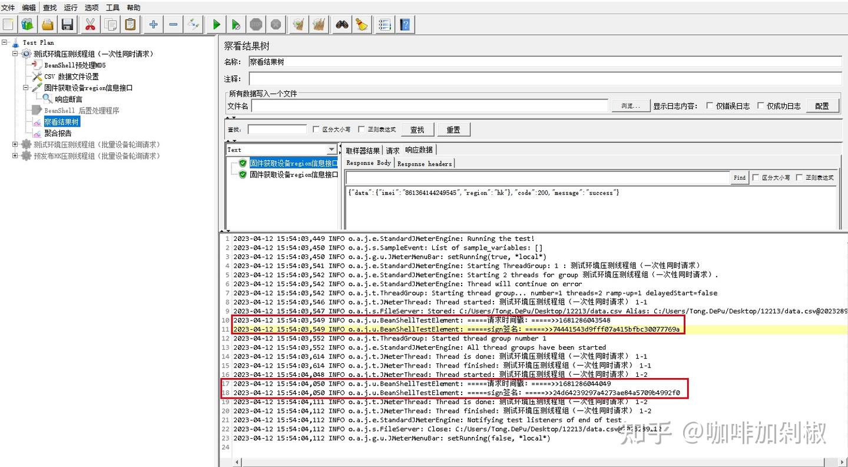848x467 pixels.
Task: Click the grey Shutdown X icon
Action: pos(276,24)
